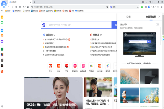The height and width of the screenshot is (109, 164).
Task: Expand the 收藏 bookmarks dropdown arrow
Action: pyautogui.click(x=11, y=11)
